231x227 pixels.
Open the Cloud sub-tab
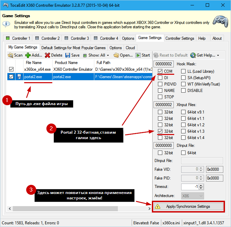[130, 48]
